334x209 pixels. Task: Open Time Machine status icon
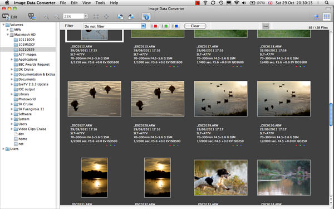click(221, 3)
